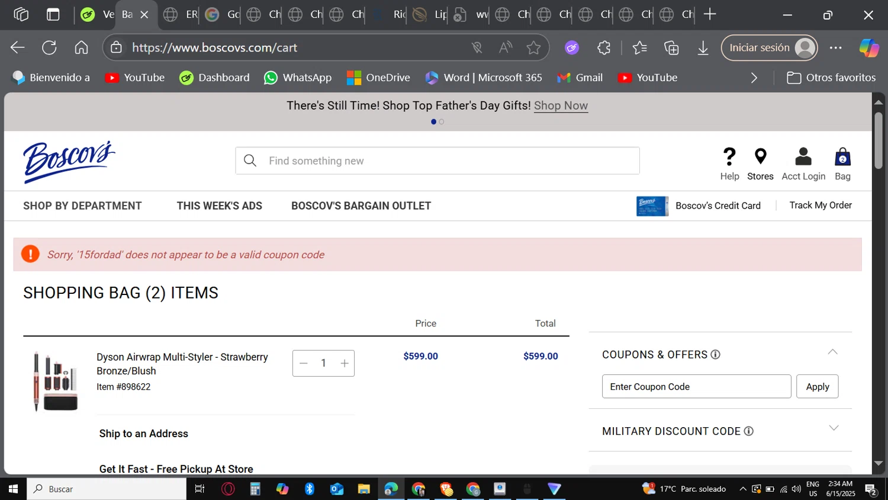Screen dimensions: 888x500
Task: Open the Bag icon in the Boscov's header
Action: click(x=842, y=157)
